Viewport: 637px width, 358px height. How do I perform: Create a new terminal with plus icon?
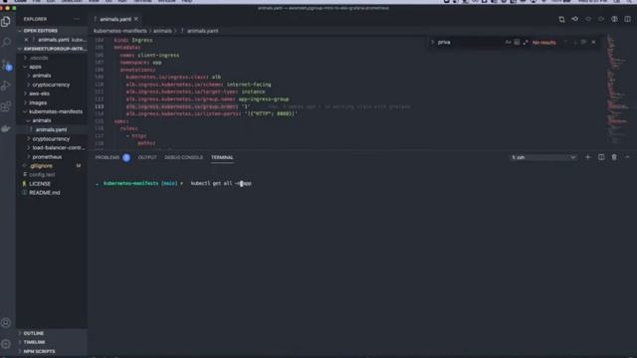(588, 157)
